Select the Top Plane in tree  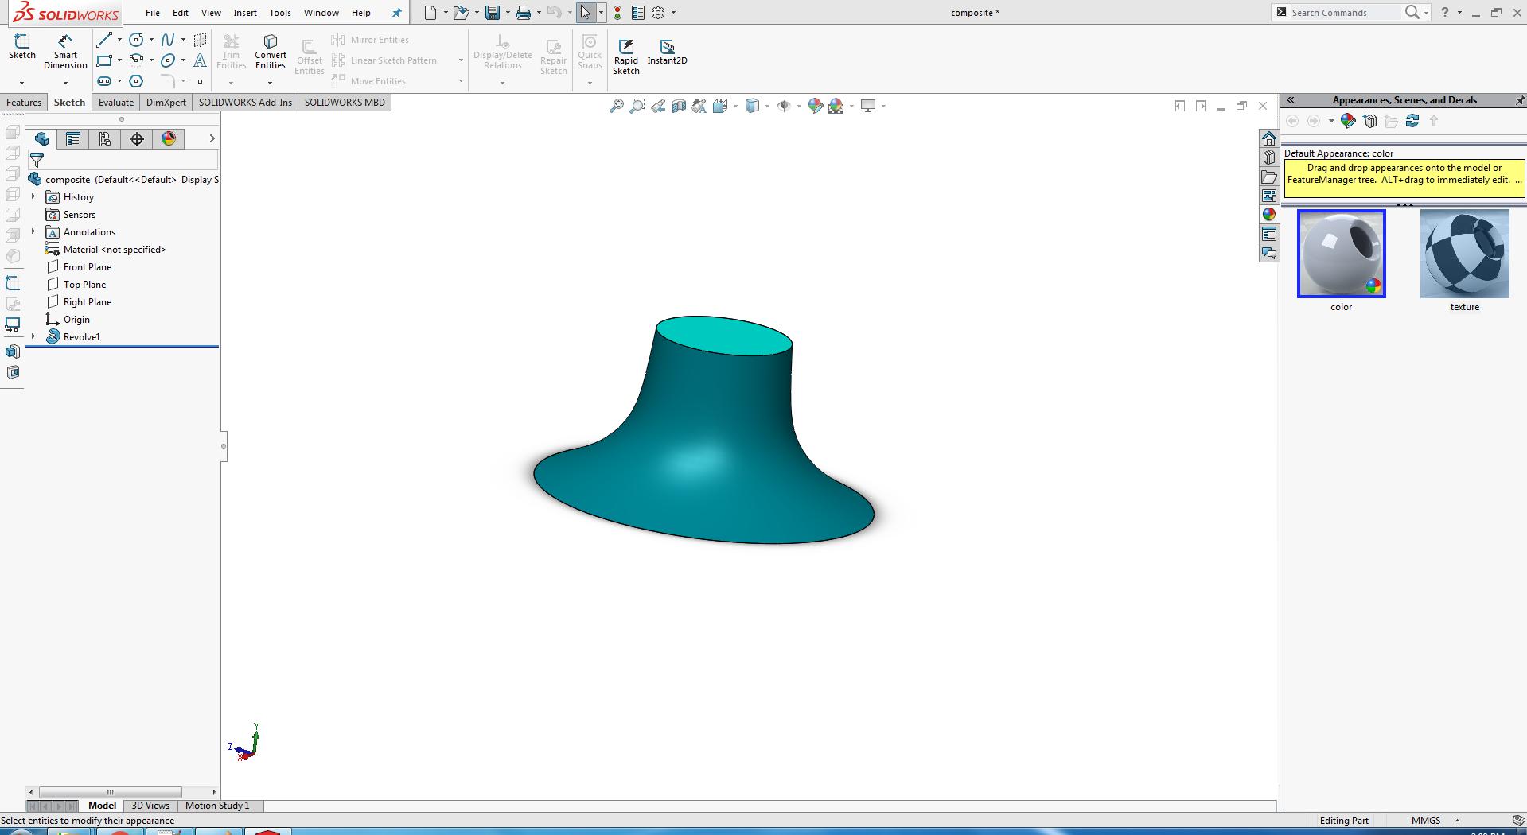click(x=84, y=285)
